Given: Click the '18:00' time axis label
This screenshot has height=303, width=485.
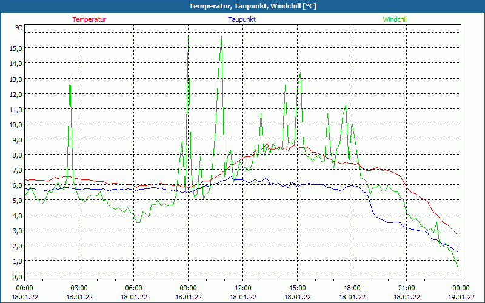Looking at the screenshot, I should click(352, 288).
